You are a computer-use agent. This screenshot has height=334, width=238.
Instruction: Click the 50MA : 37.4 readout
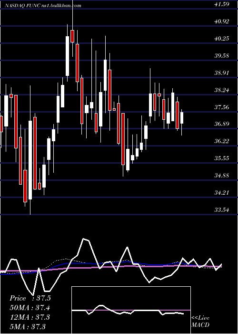(30, 308)
